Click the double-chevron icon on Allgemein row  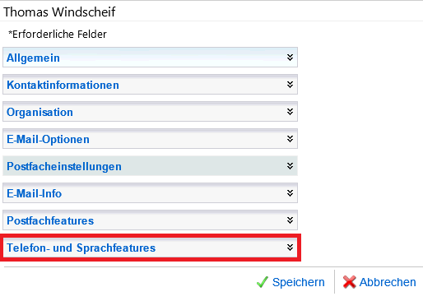290,58
